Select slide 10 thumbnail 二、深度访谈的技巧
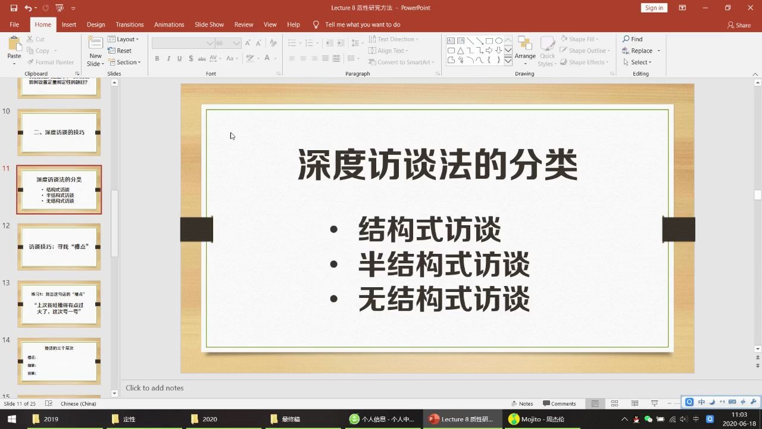This screenshot has width=762, height=429. click(59, 132)
